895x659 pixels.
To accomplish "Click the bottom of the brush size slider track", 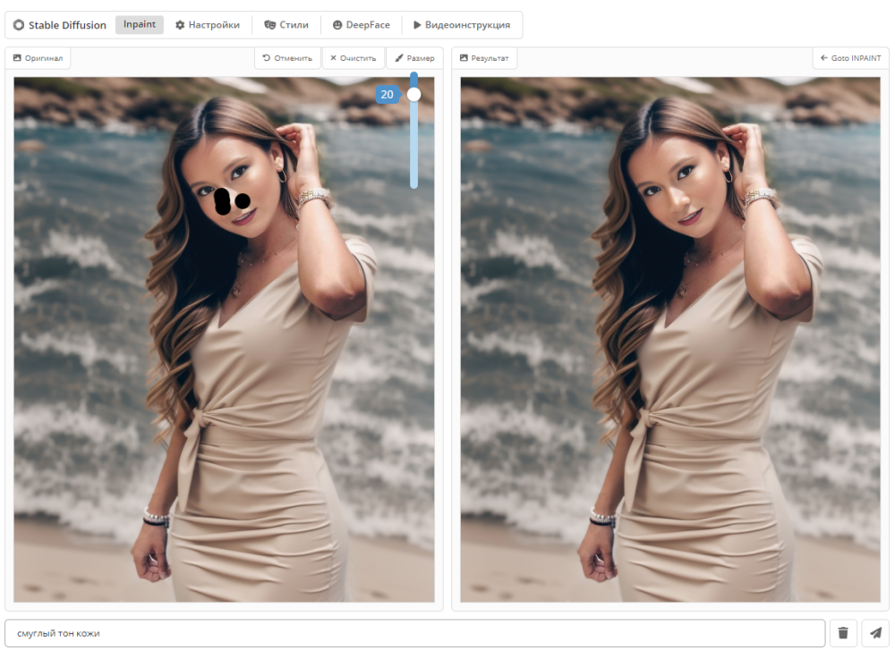I will click(413, 183).
